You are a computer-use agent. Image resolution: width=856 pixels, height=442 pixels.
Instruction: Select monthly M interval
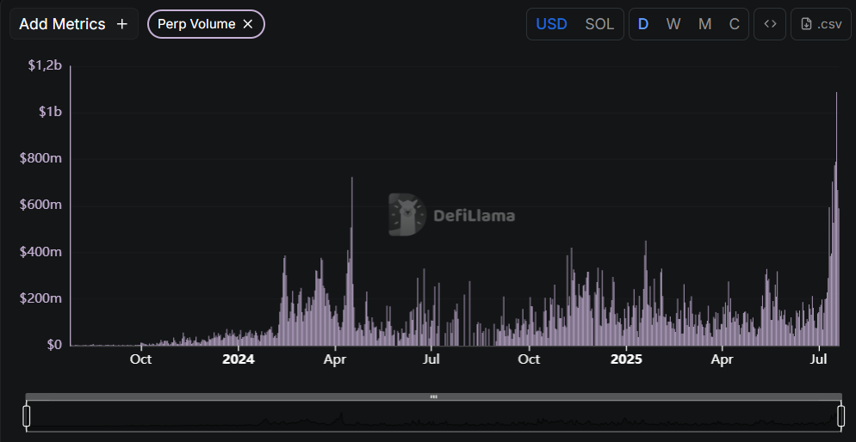704,24
